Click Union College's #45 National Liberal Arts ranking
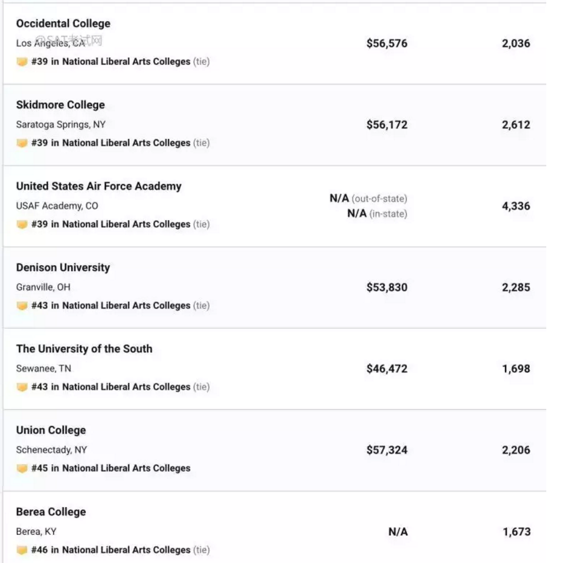562x563 pixels. tap(111, 468)
